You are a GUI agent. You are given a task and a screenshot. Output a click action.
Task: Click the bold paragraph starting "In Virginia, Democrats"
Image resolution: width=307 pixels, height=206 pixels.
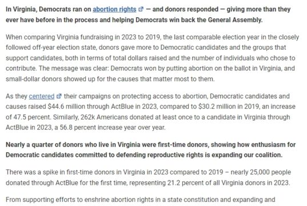coord(148,14)
